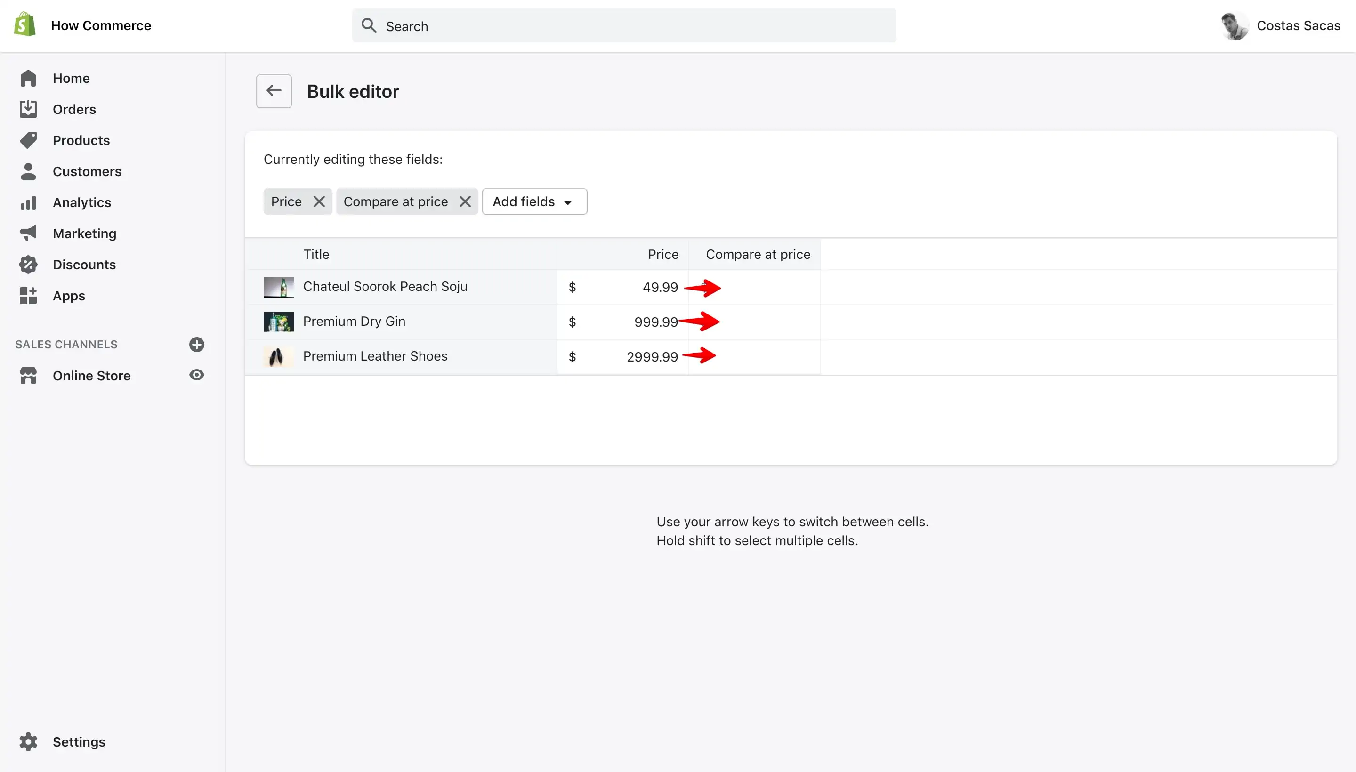This screenshot has height=772, width=1356.
Task: Open the Settings link
Action: (x=79, y=742)
